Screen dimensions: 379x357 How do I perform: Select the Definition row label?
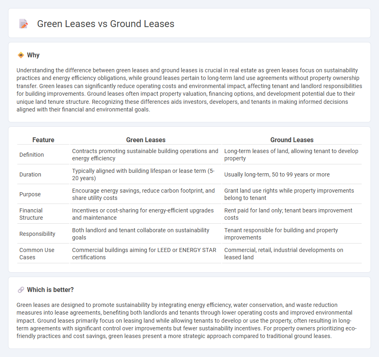32,155
